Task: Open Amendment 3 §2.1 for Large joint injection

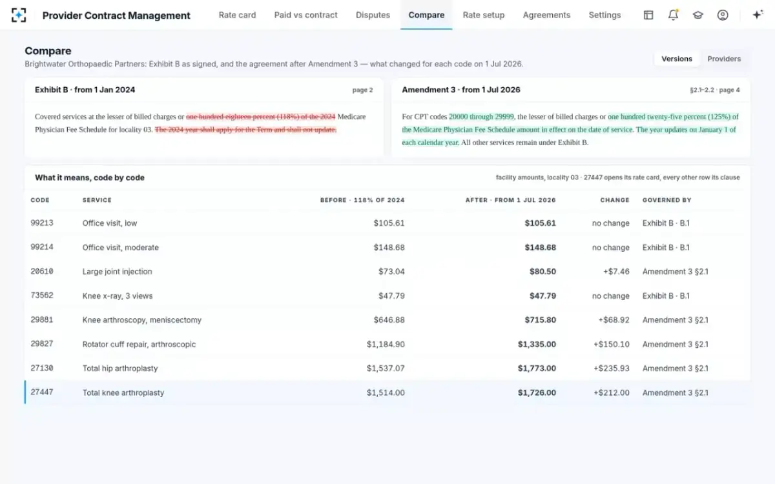Action: tap(675, 272)
